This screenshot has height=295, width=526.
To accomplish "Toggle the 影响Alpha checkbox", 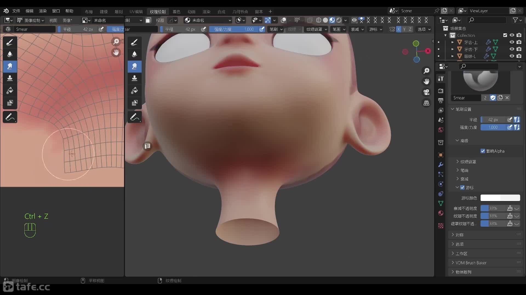I will pos(483,151).
